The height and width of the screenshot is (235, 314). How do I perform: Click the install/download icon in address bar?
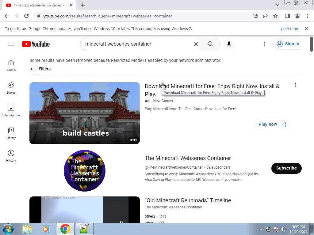(x=255, y=16)
